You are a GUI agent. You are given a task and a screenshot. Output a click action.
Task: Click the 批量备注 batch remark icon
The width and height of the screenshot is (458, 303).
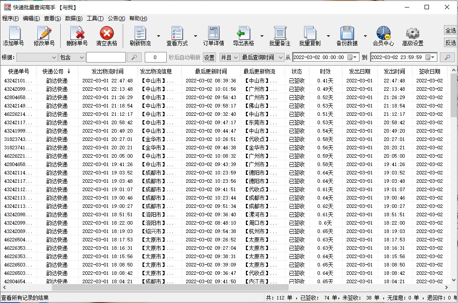(x=280, y=36)
